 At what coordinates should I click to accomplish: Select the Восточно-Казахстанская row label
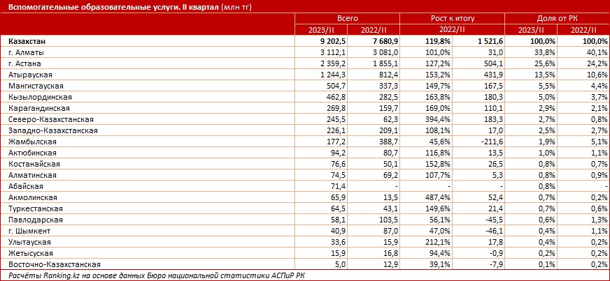[54, 265]
